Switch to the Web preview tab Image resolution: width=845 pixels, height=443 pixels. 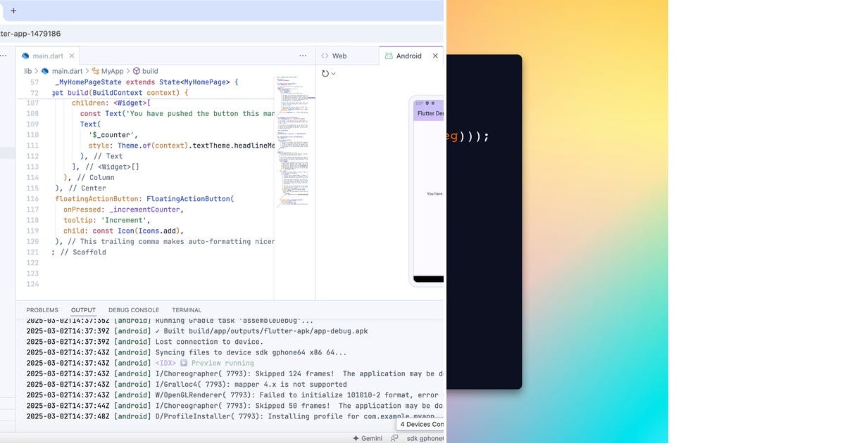click(347, 56)
